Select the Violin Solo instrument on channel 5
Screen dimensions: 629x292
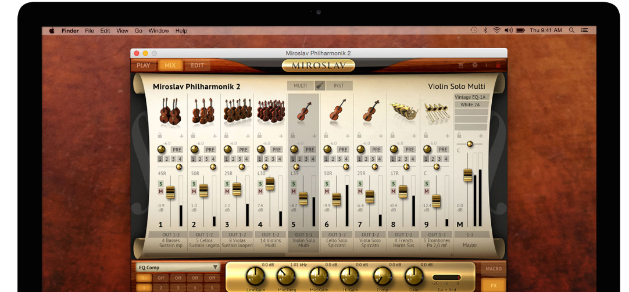click(x=304, y=111)
